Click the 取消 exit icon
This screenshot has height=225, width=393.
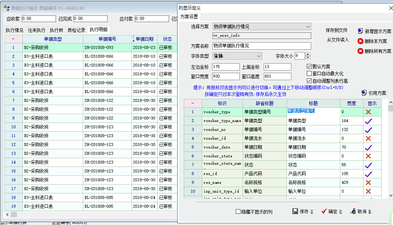(x=353, y=211)
